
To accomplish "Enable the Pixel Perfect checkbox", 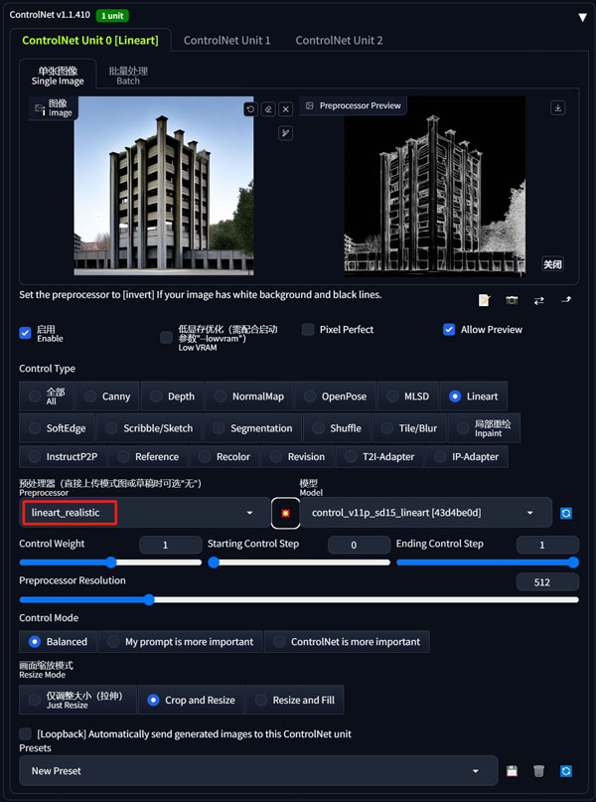I will pos(308,329).
